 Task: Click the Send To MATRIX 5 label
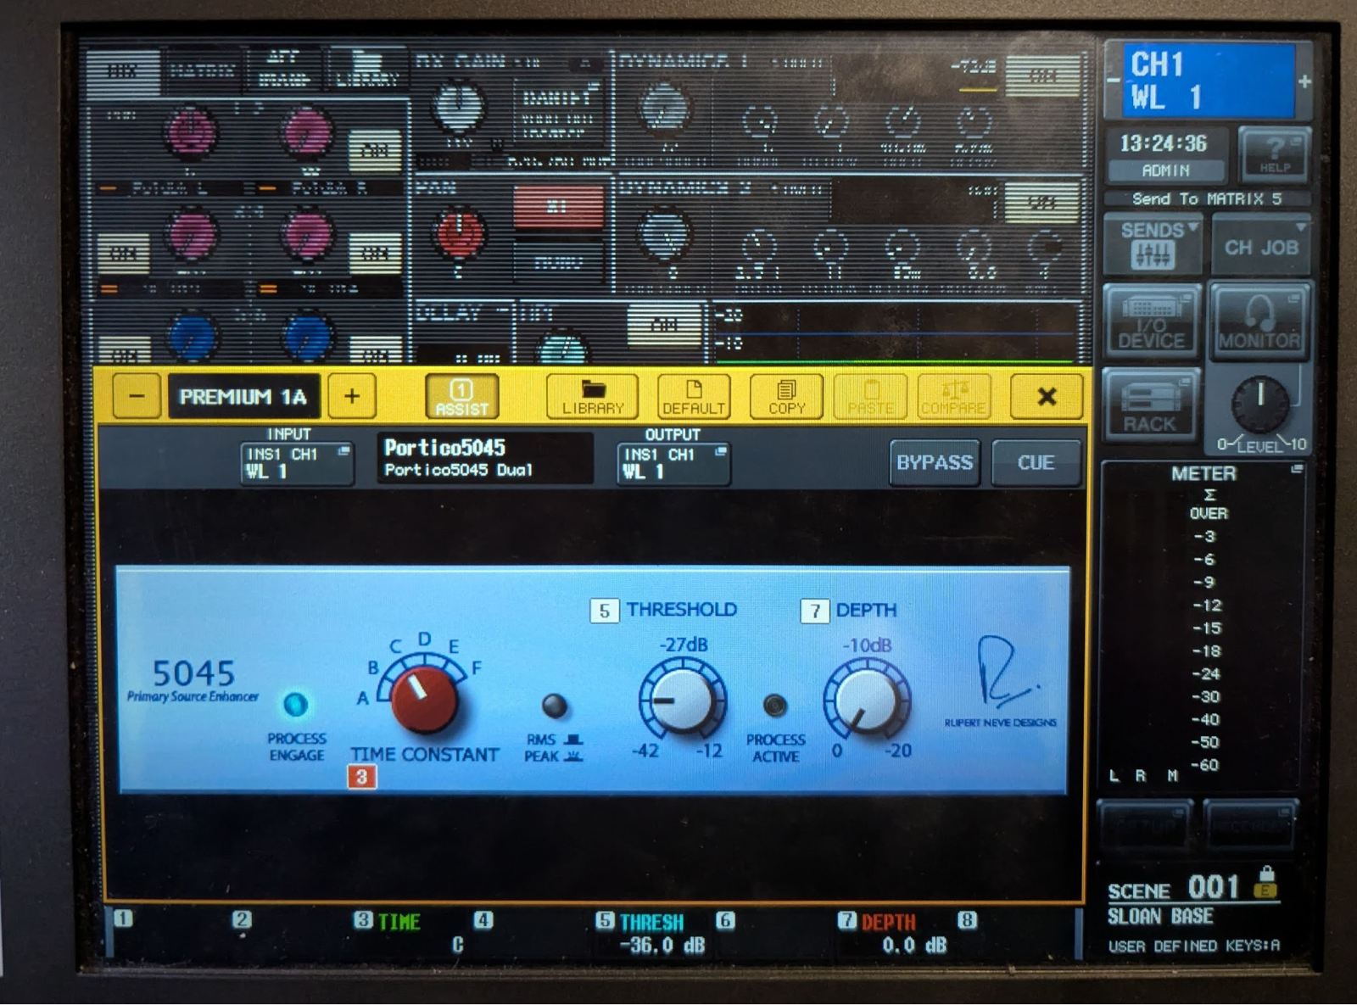tap(1207, 198)
